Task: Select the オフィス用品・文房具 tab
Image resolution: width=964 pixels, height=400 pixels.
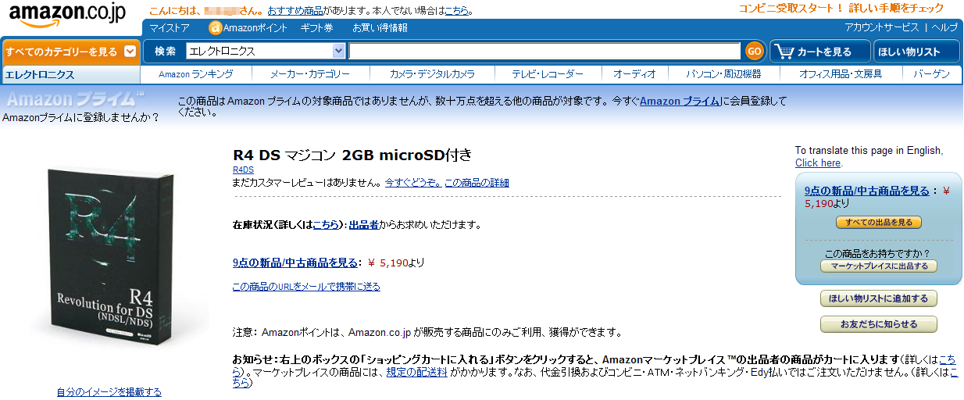Action: pos(841,74)
